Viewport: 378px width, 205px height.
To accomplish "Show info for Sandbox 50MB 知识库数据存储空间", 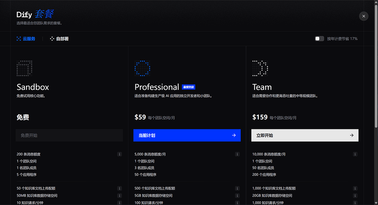I will click(119, 196).
